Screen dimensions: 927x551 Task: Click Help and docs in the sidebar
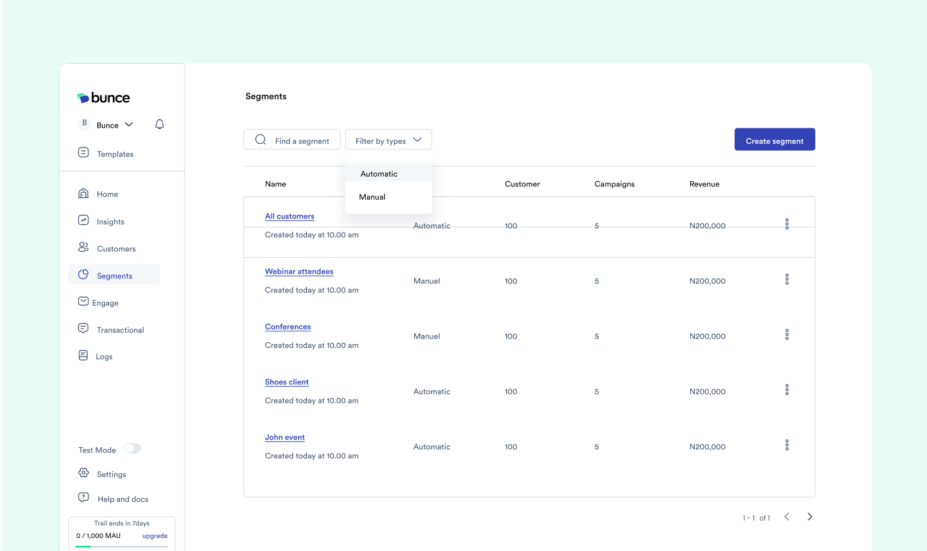pos(83,498)
